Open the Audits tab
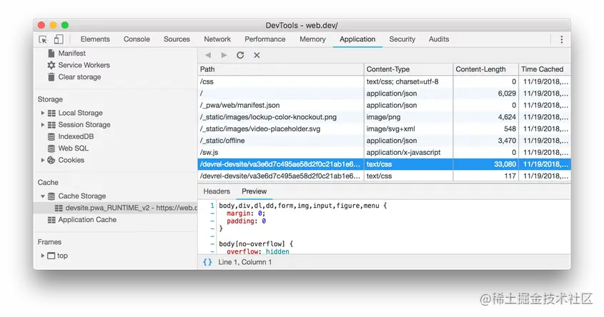604x317 pixels. pyautogui.click(x=439, y=39)
